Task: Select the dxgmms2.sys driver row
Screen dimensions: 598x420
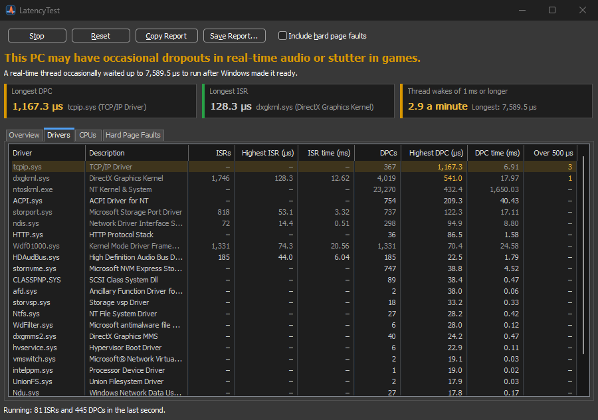Action: click(x=292, y=336)
